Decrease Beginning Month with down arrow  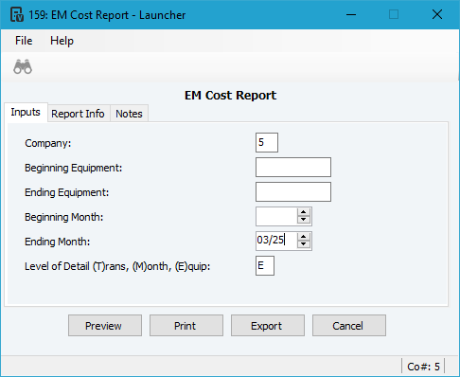[x=304, y=220]
